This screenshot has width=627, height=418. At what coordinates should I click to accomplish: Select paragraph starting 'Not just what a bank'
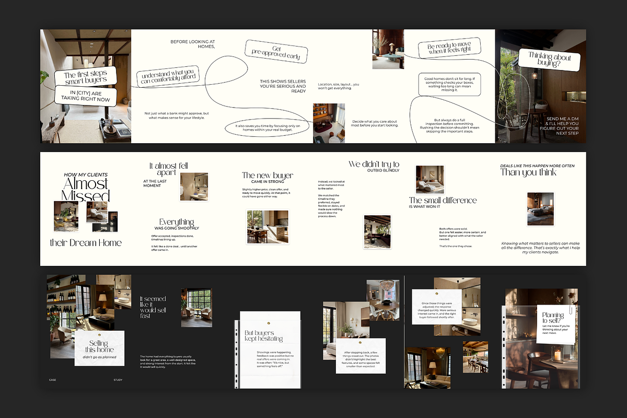[x=177, y=115]
